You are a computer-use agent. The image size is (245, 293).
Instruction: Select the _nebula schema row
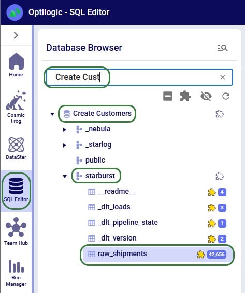point(98,129)
